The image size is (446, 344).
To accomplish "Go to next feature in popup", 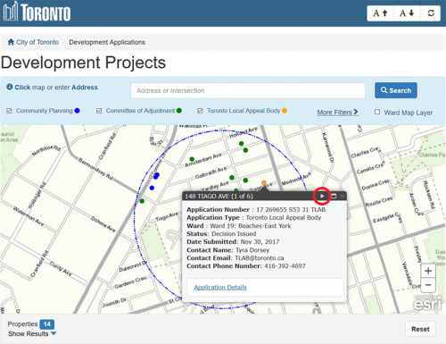I will 322,196.
